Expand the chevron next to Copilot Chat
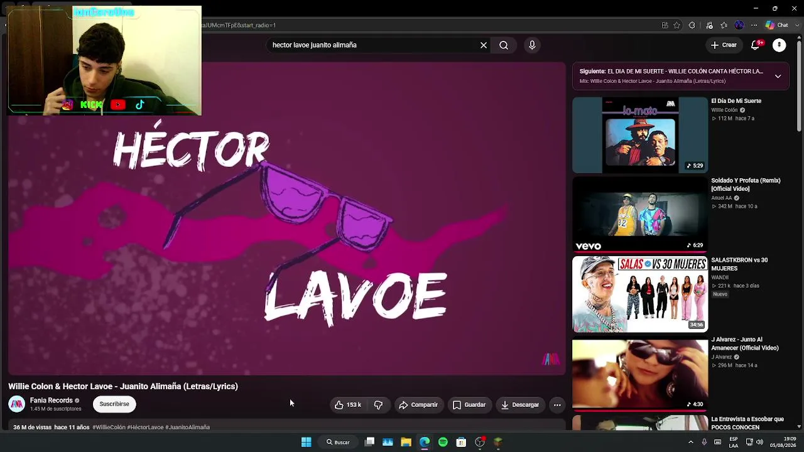 pos(796,25)
